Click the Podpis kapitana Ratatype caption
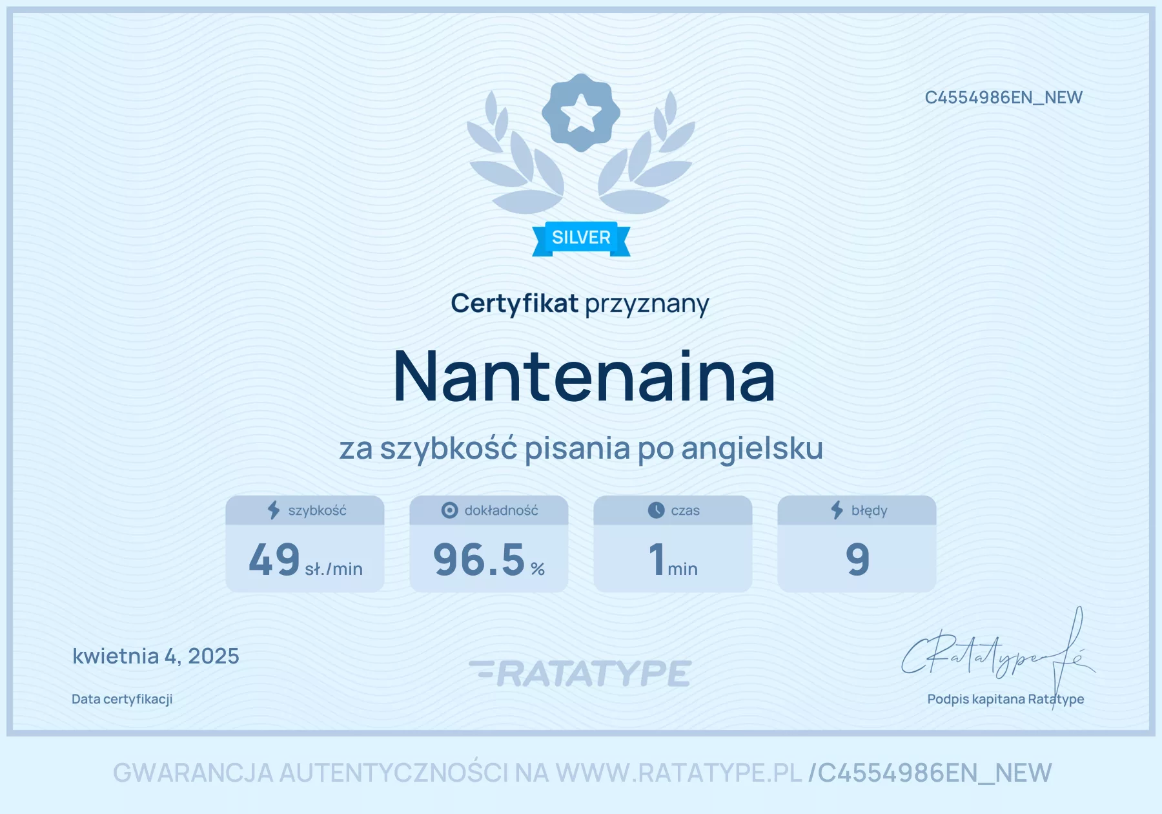The image size is (1162, 814). coord(1005,699)
